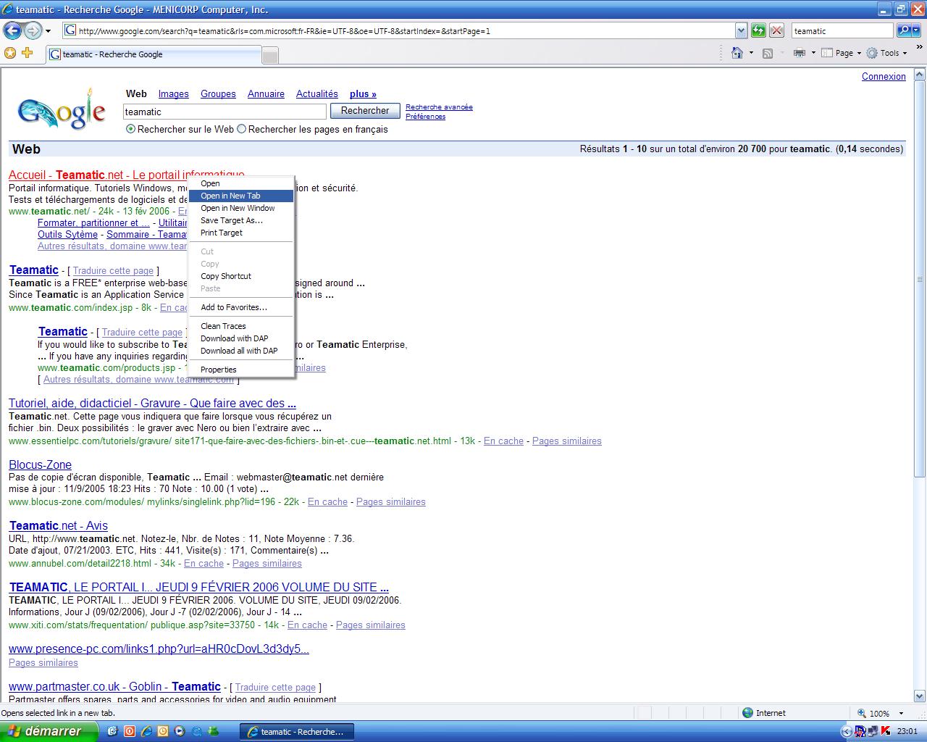Open the démarrer Start menu
The width and height of the screenshot is (927, 742).
pos(49,731)
